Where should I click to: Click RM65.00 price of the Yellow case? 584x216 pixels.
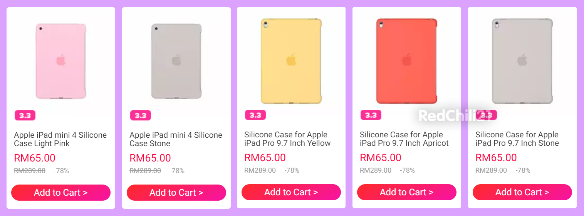click(265, 158)
